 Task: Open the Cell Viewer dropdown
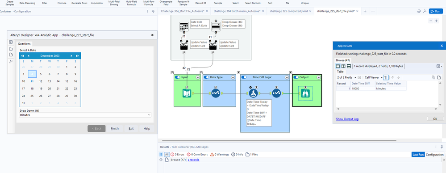click(374, 77)
